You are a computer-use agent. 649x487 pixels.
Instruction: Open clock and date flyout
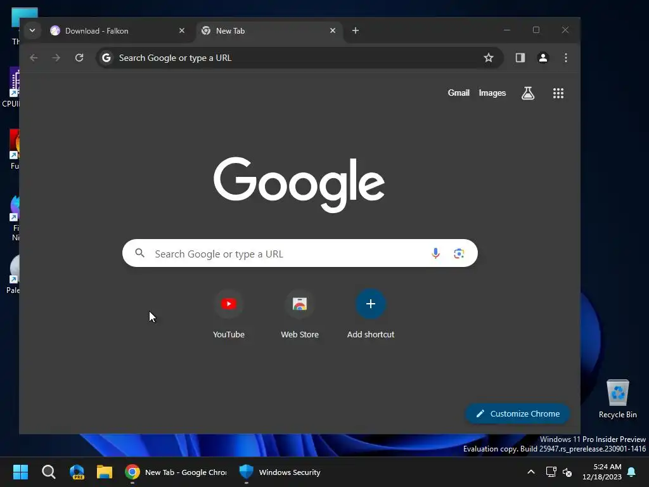pyautogui.click(x=602, y=472)
